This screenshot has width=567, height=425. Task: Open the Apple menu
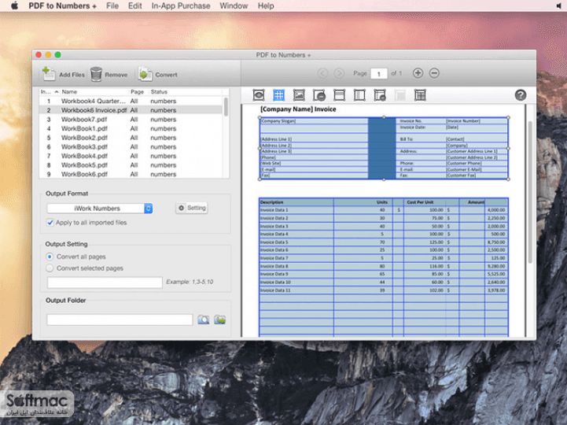(14, 6)
